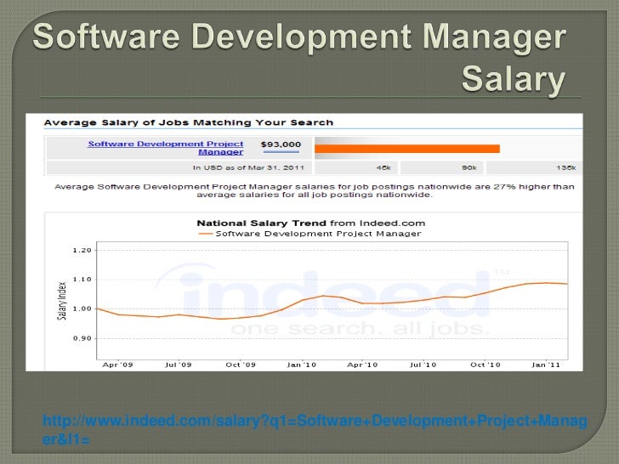
Task: Click the Jul '10 x-axis label
Action: (x=423, y=365)
